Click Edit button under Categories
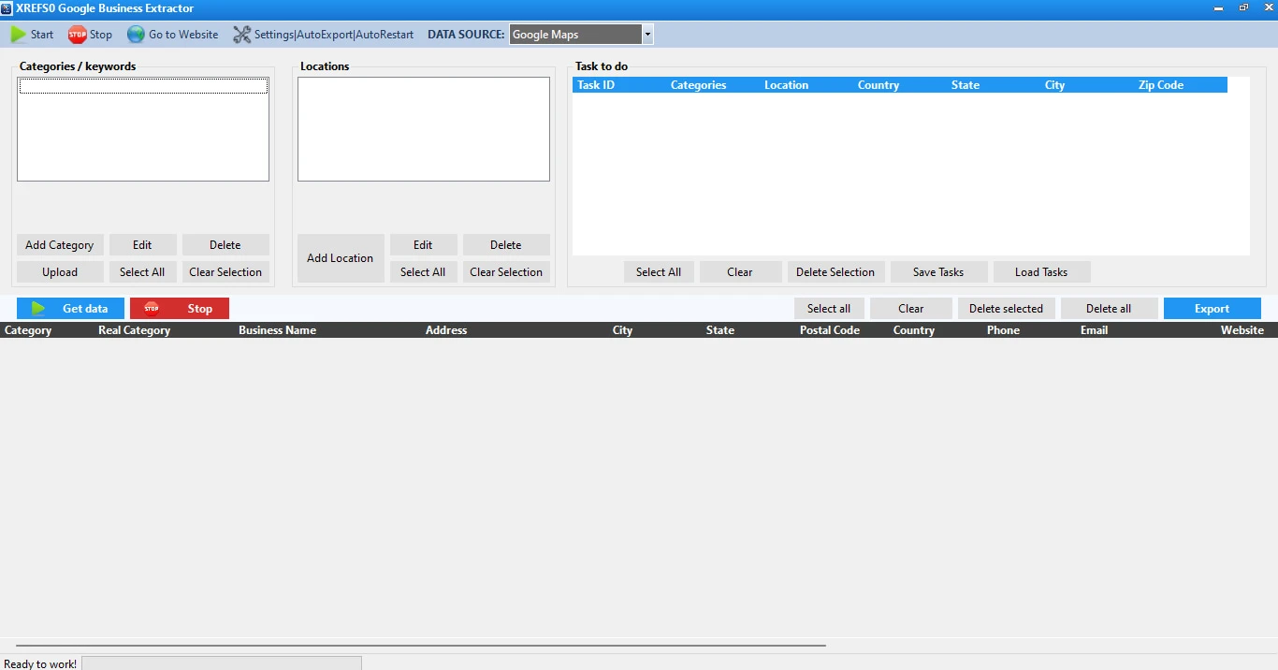The height and width of the screenshot is (670, 1278). coord(142,245)
